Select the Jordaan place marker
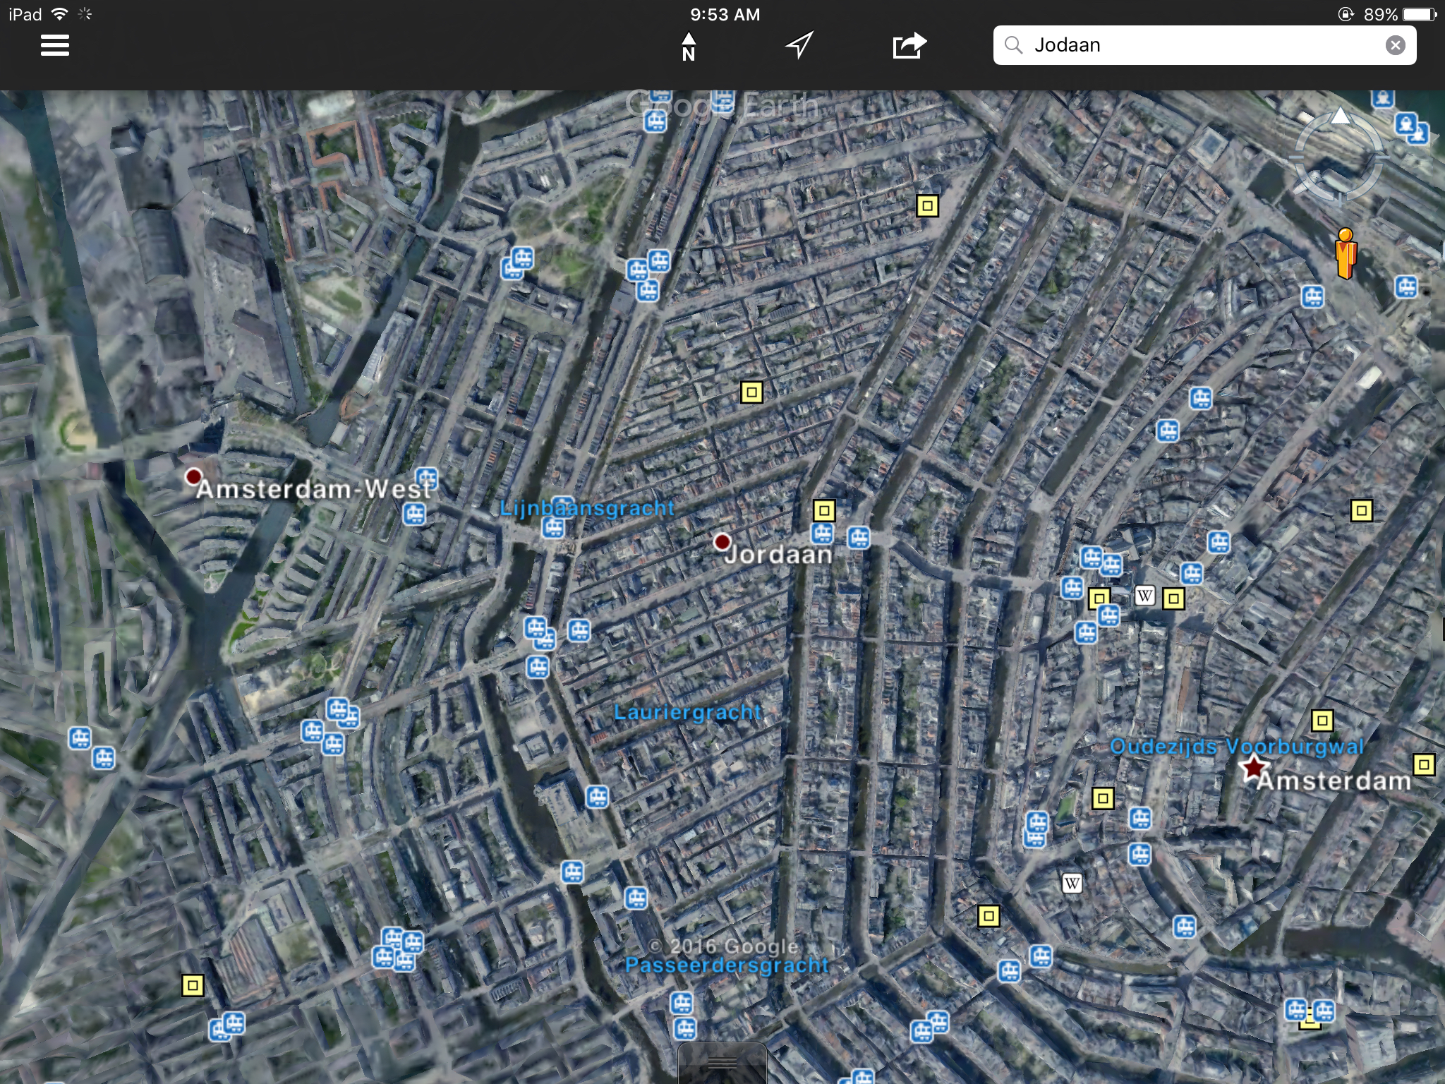The width and height of the screenshot is (1445, 1084). [722, 542]
